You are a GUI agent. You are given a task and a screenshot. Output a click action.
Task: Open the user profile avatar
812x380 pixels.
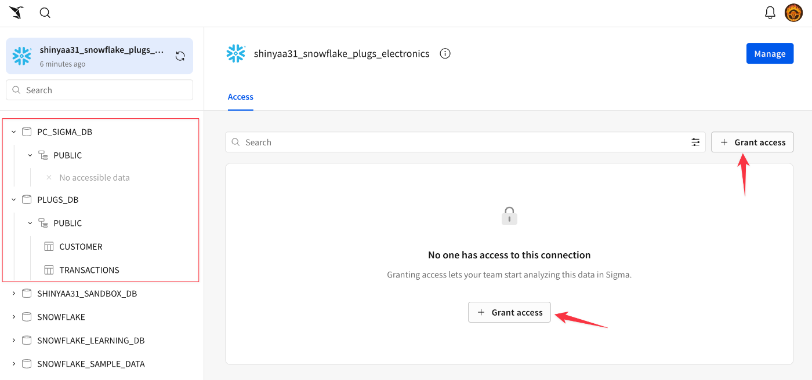[x=793, y=13]
